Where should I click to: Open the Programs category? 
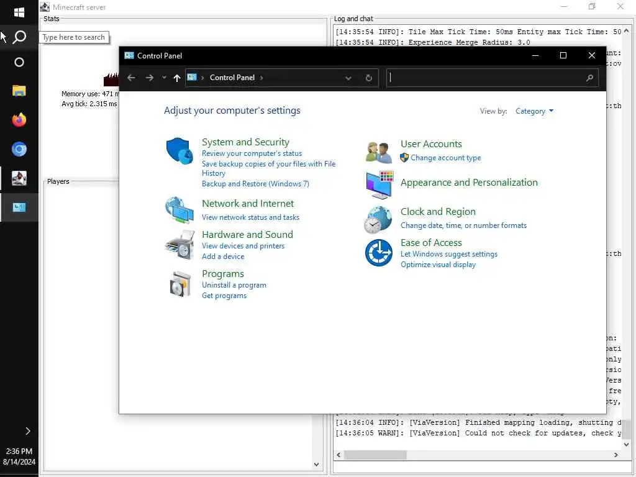click(223, 274)
